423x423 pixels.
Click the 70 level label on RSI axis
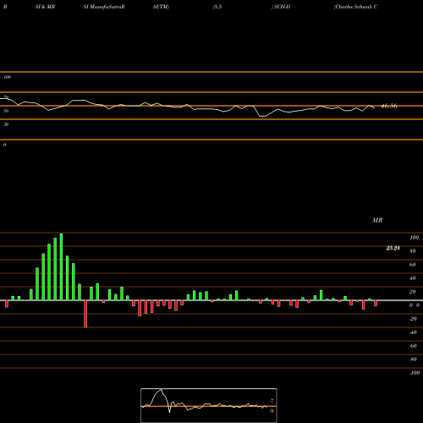point(6,97)
